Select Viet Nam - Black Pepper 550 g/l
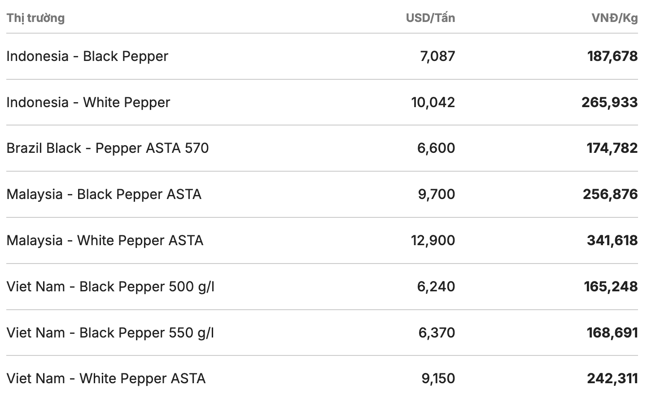The image size is (647, 398). 110,333
